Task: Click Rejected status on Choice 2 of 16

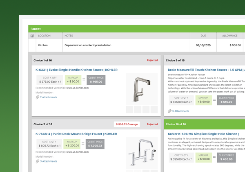Action: (152, 124)
